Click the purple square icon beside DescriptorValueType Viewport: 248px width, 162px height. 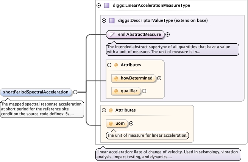click(112, 20)
